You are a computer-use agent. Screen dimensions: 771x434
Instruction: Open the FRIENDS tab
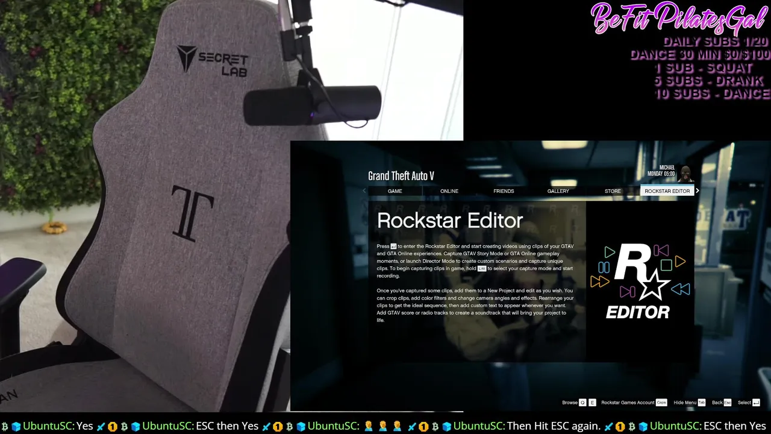click(504, 191)
